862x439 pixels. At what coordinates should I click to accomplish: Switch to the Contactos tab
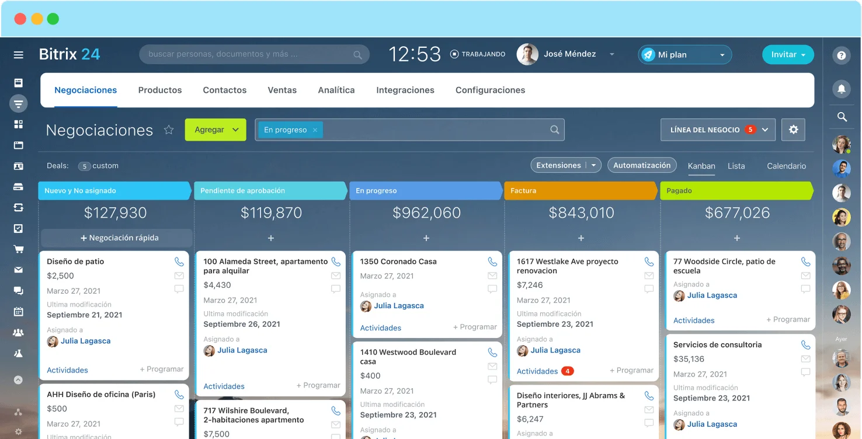click(x=224, y=90)
